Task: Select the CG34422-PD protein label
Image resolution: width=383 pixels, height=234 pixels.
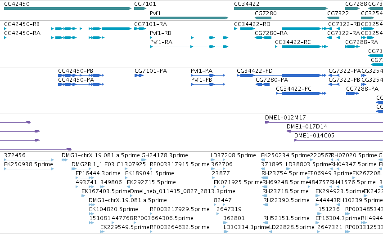Action: click(255, 71)
